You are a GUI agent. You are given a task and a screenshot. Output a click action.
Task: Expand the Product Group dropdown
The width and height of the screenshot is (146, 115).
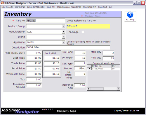64,26
